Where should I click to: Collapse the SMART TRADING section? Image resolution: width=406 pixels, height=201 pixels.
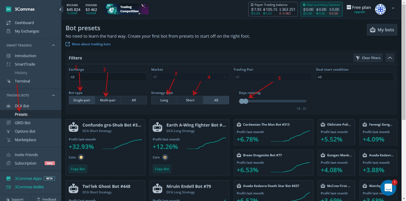[x=53, y=45]
